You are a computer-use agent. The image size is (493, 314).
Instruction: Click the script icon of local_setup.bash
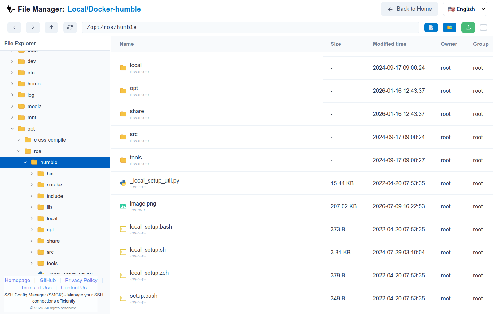click(x=123, y=229)
